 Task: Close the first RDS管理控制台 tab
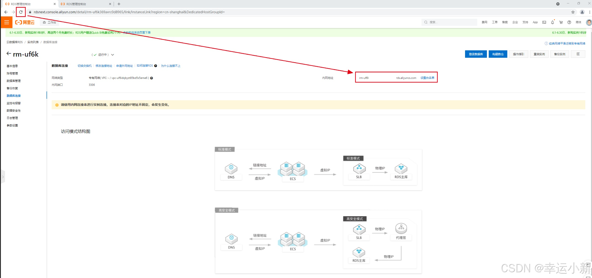click(x=55, y=4)
